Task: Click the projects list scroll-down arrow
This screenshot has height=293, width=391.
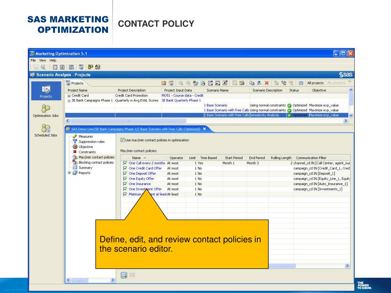Action: [x=351, y=116]
